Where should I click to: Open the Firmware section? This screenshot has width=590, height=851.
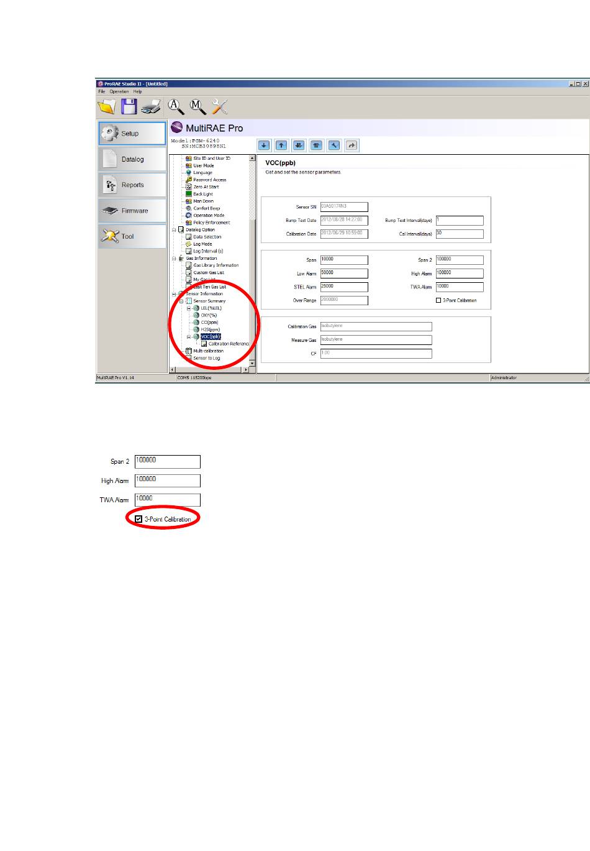(132, 211)
